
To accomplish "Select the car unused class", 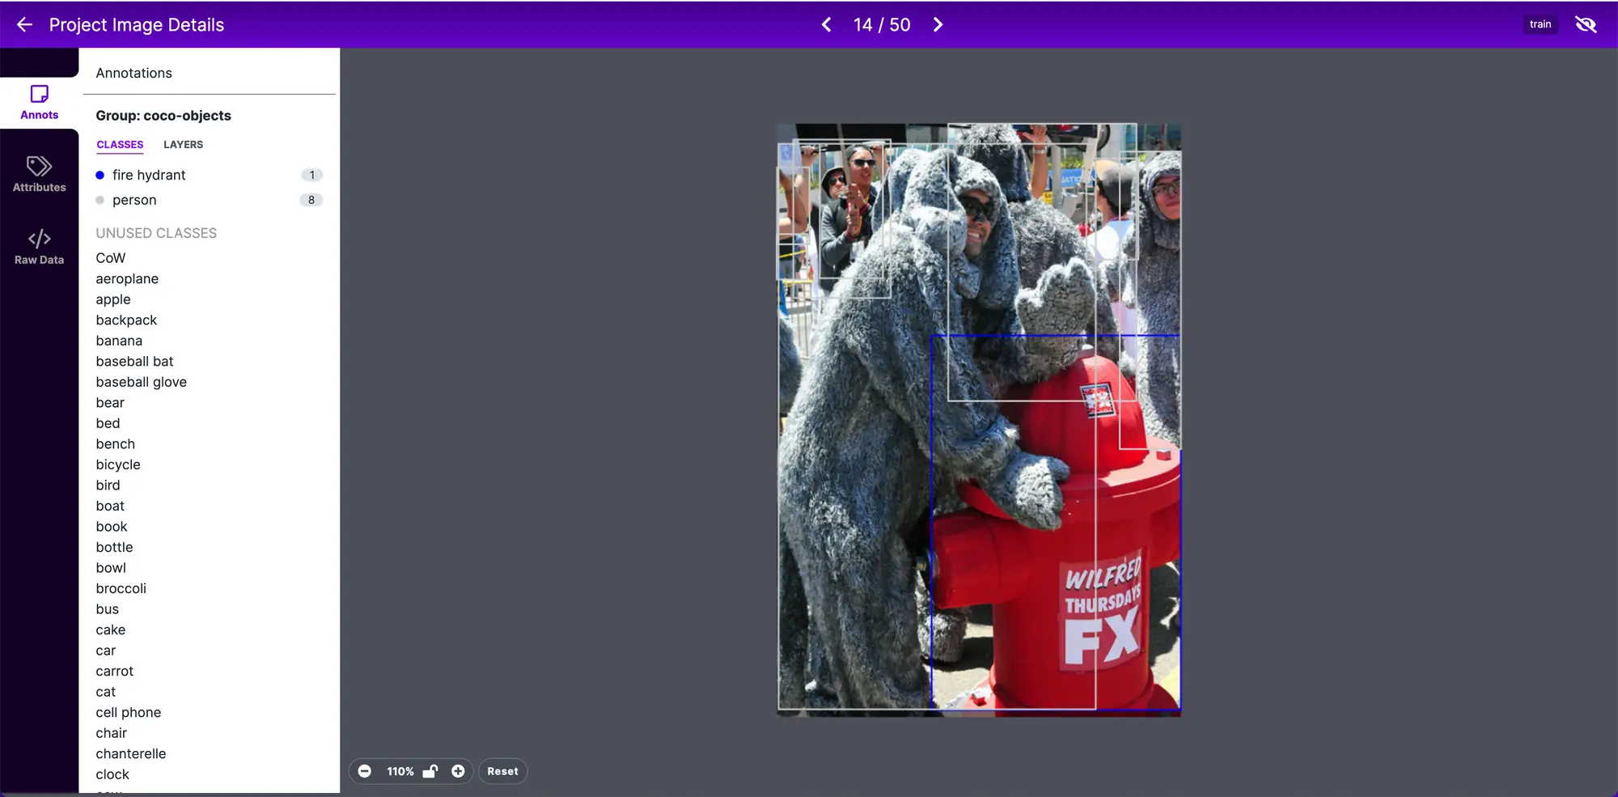I will click(106, 651).
